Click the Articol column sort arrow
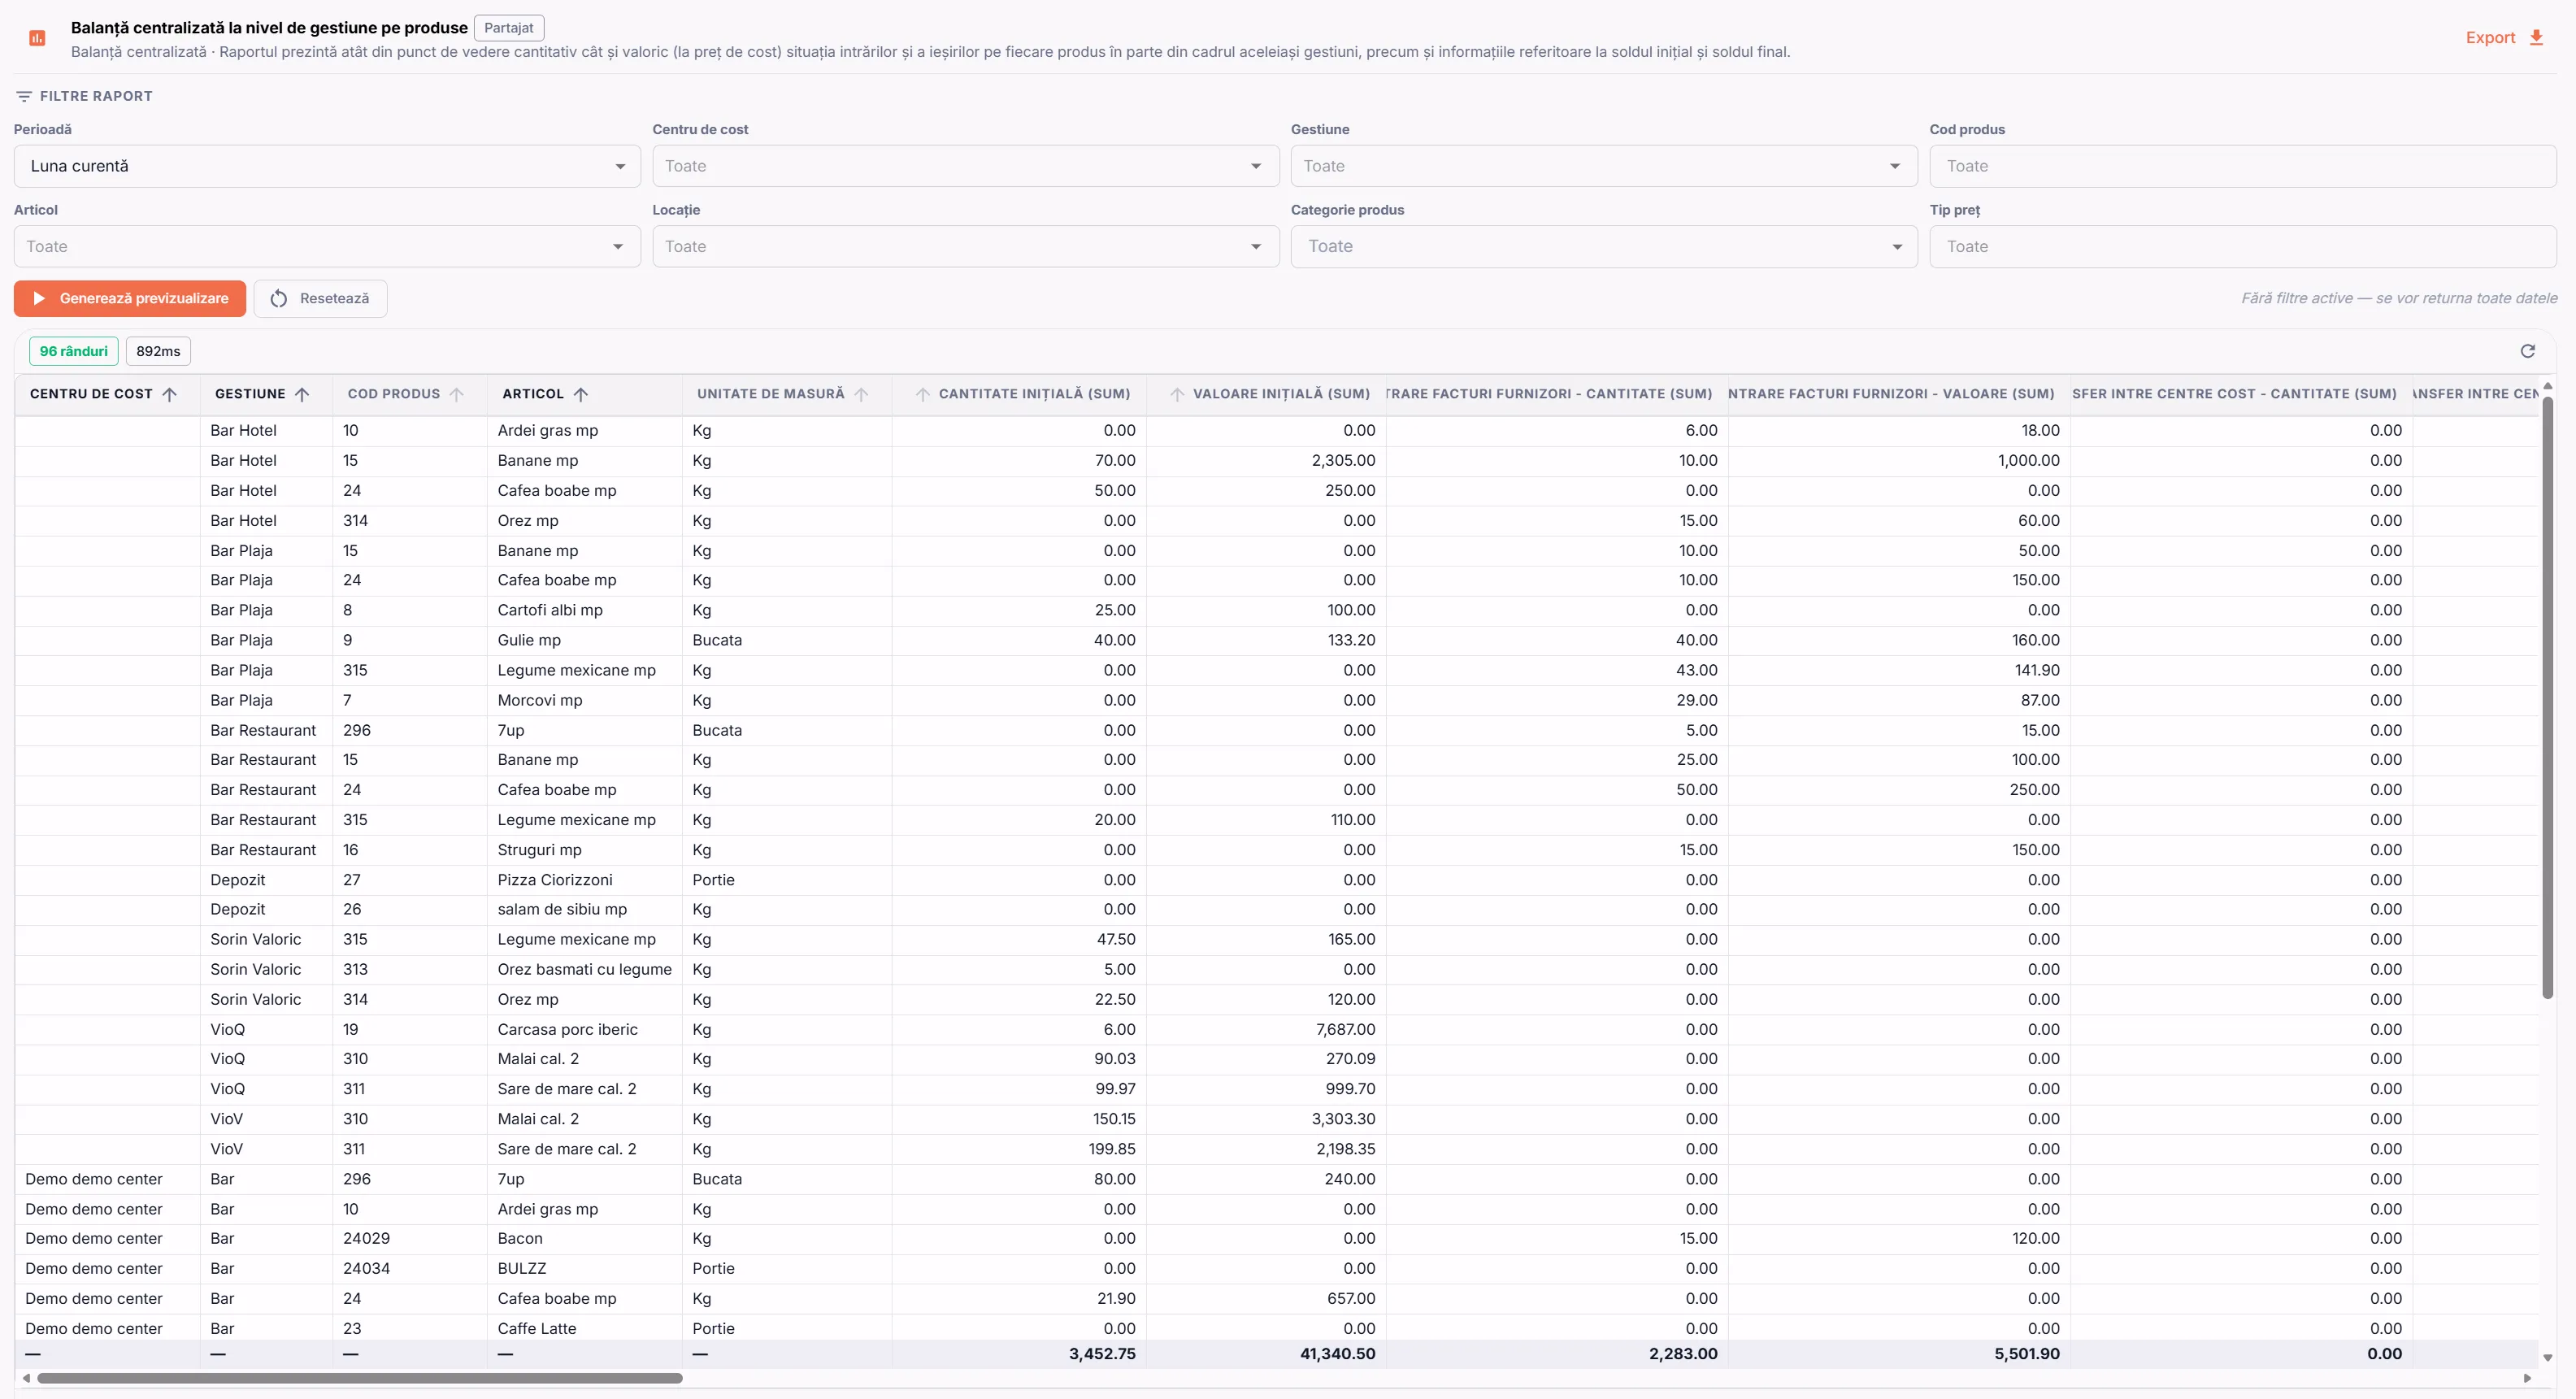Screen dimensions: 2576x1399 click(x=581, y=394)
